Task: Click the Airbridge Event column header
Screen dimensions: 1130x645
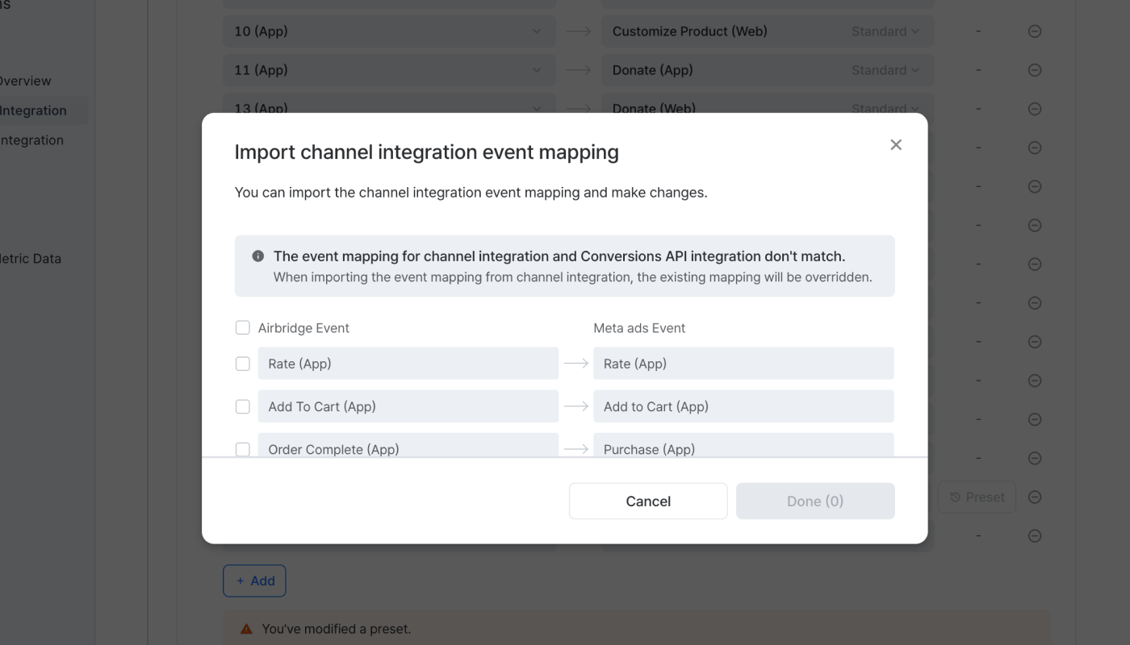Action: tap(303, 328)
